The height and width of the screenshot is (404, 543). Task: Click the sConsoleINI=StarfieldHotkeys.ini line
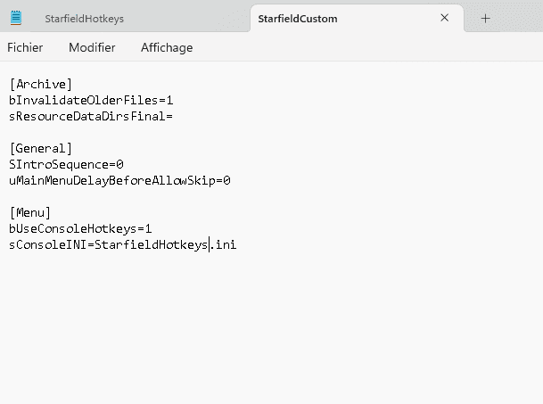tap(122, 244)
